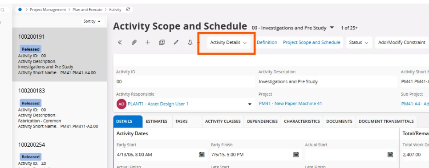
Task: Open the PLANT1 - Asset Design User 1 link
Action: pos(158,104)
